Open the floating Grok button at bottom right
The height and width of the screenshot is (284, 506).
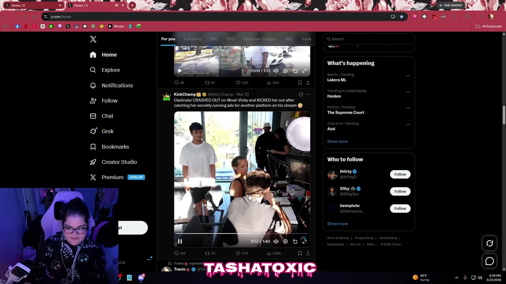pyautogui.click(x=489, y=243)
